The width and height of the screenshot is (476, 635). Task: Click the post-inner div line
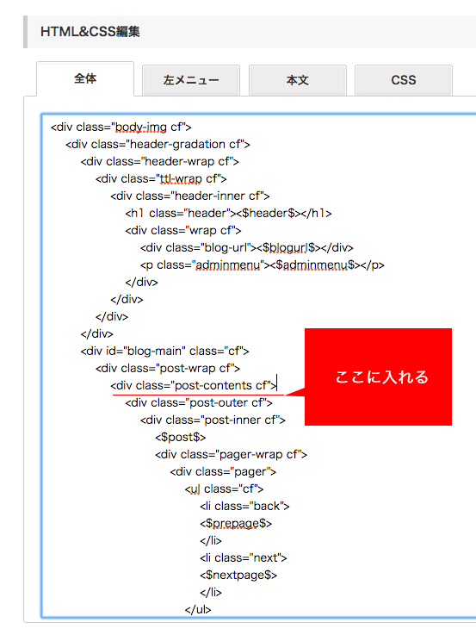[213, 420]
